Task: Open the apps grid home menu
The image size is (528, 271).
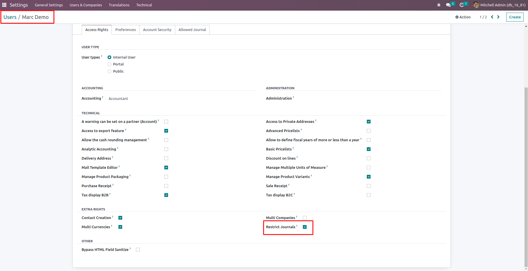Action: tap(4, 5)
